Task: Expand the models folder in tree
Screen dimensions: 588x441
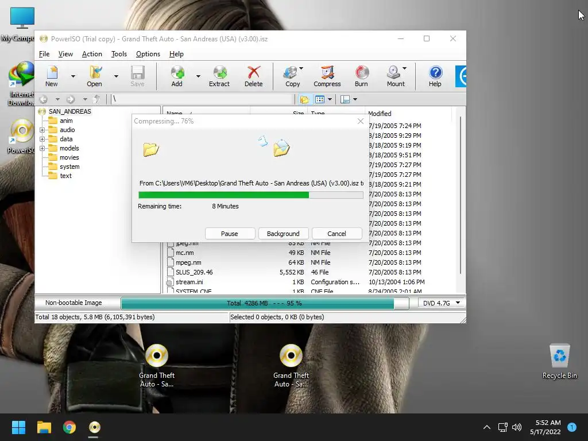Action: coord(42,149)
